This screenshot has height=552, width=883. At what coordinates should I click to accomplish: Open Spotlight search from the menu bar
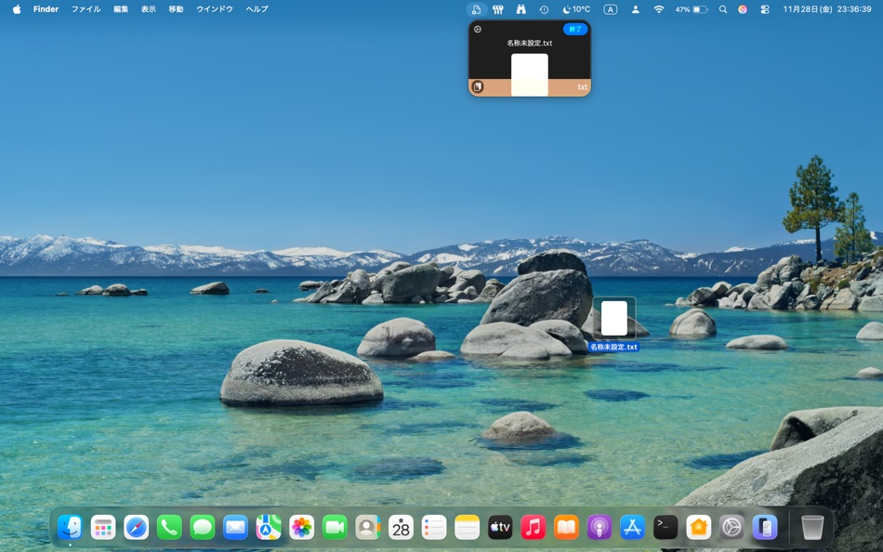pos(723,9)
